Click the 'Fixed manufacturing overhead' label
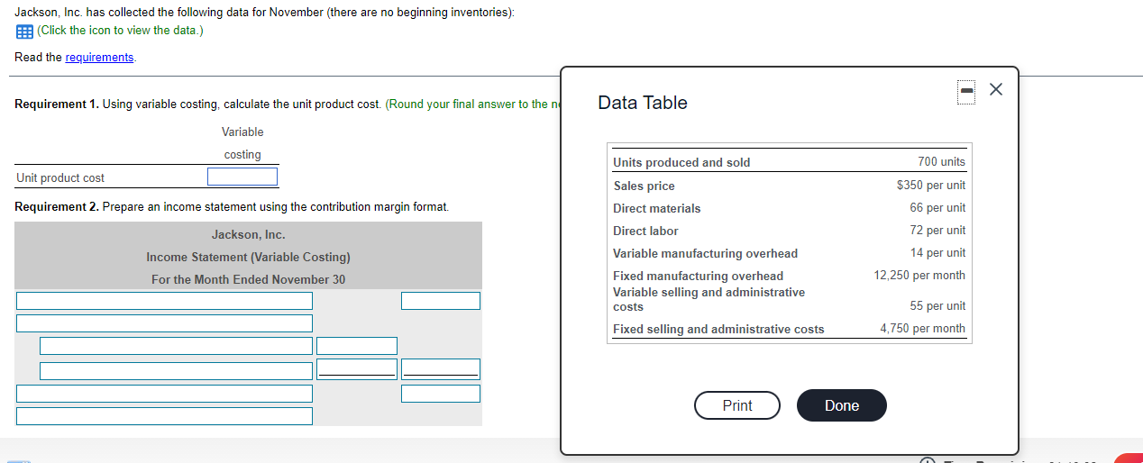Image resolution: width=1143 pixels, height=463 pixels. (698, 277)
